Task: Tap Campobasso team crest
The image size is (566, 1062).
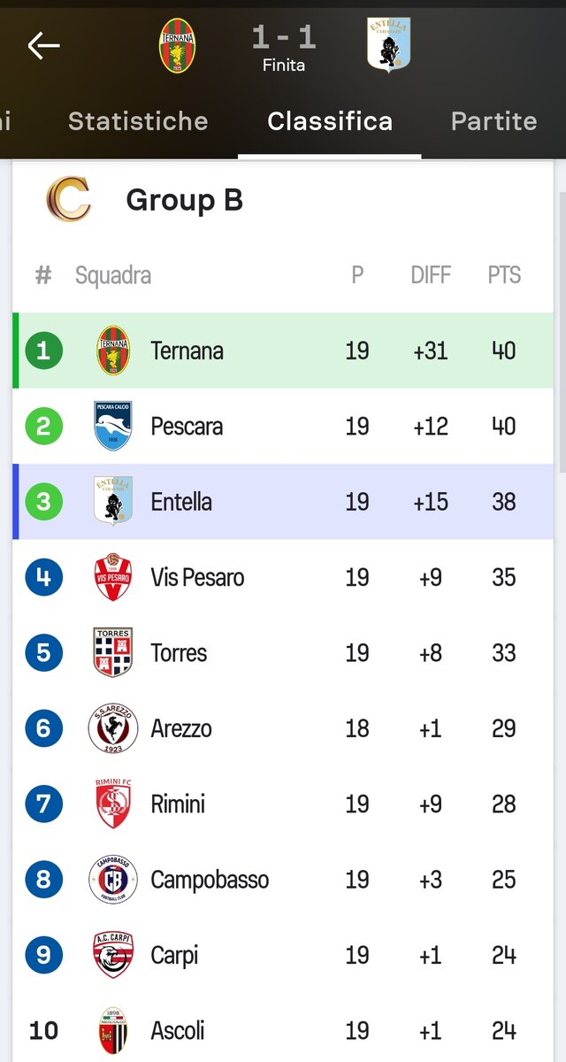Action: [113, 880]
